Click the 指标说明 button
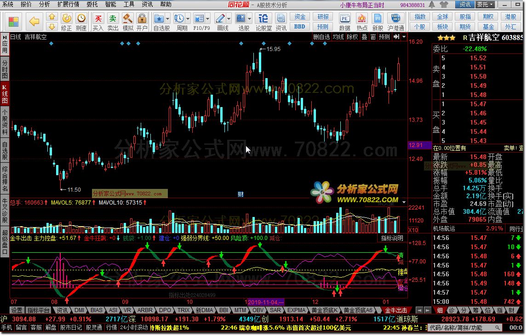Image resolution: width=527 pixels, height=336 pixels. [x=392, y=238]
